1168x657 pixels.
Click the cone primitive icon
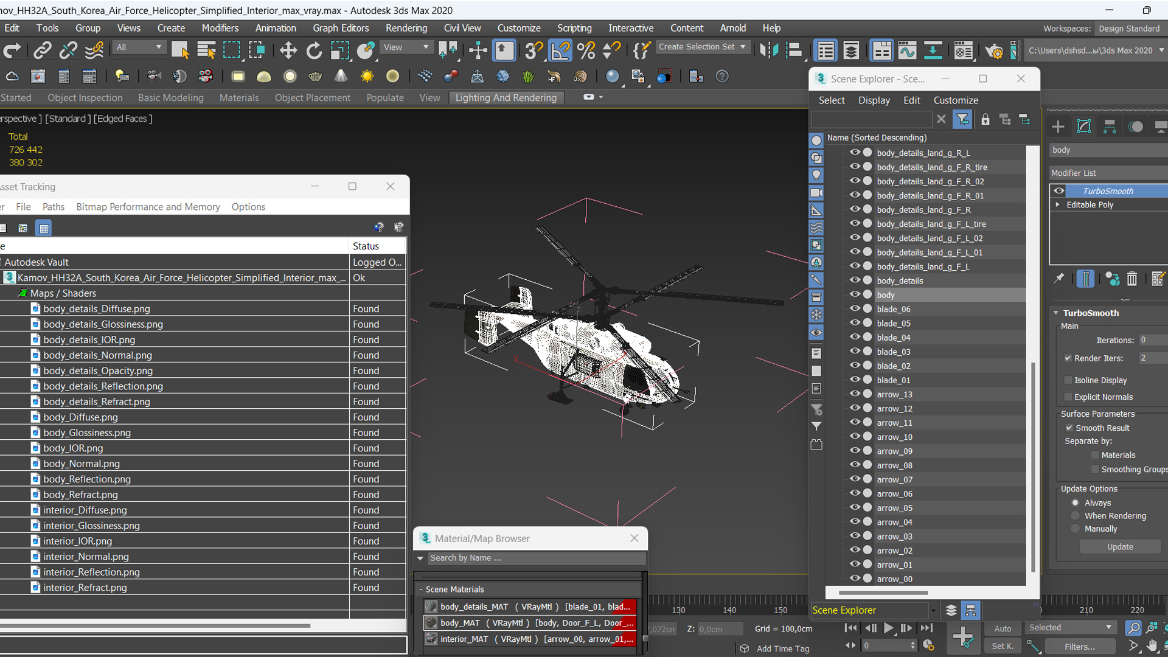[x=341, y=77]
